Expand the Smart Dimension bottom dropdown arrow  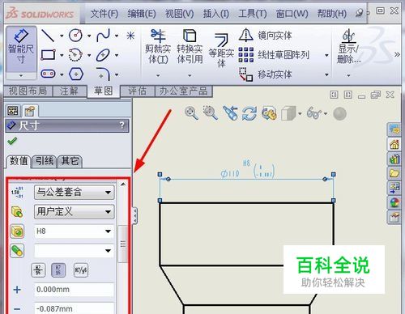click(21, 75)
